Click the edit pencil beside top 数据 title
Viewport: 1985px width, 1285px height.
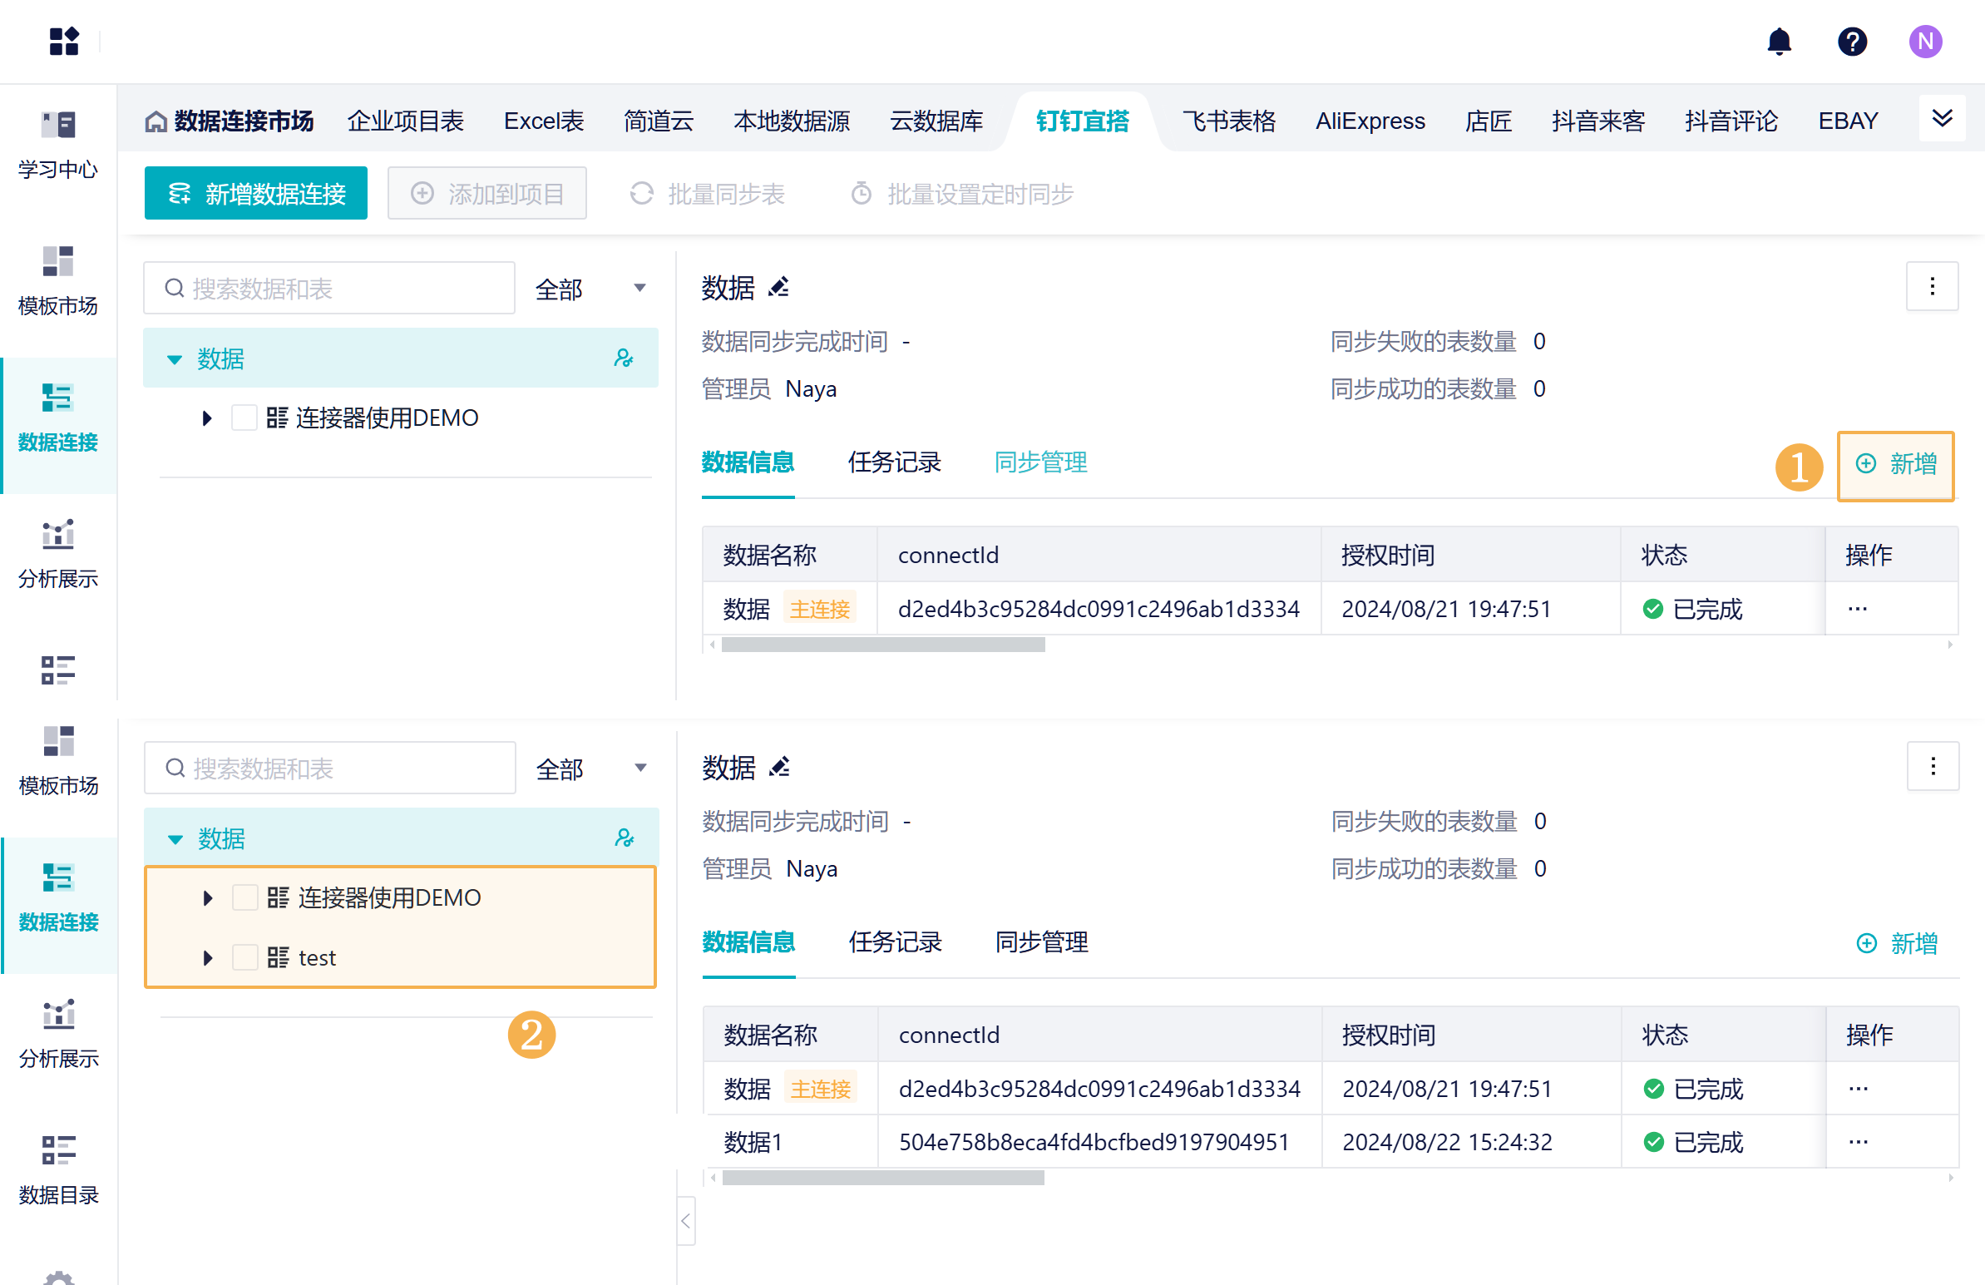coord(779,288)
